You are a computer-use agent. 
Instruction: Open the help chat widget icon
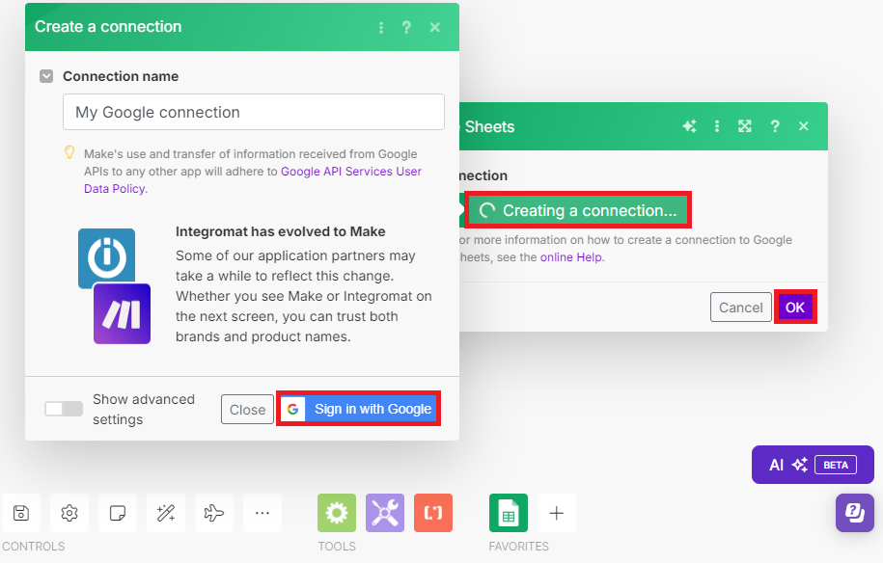(854, 513)
